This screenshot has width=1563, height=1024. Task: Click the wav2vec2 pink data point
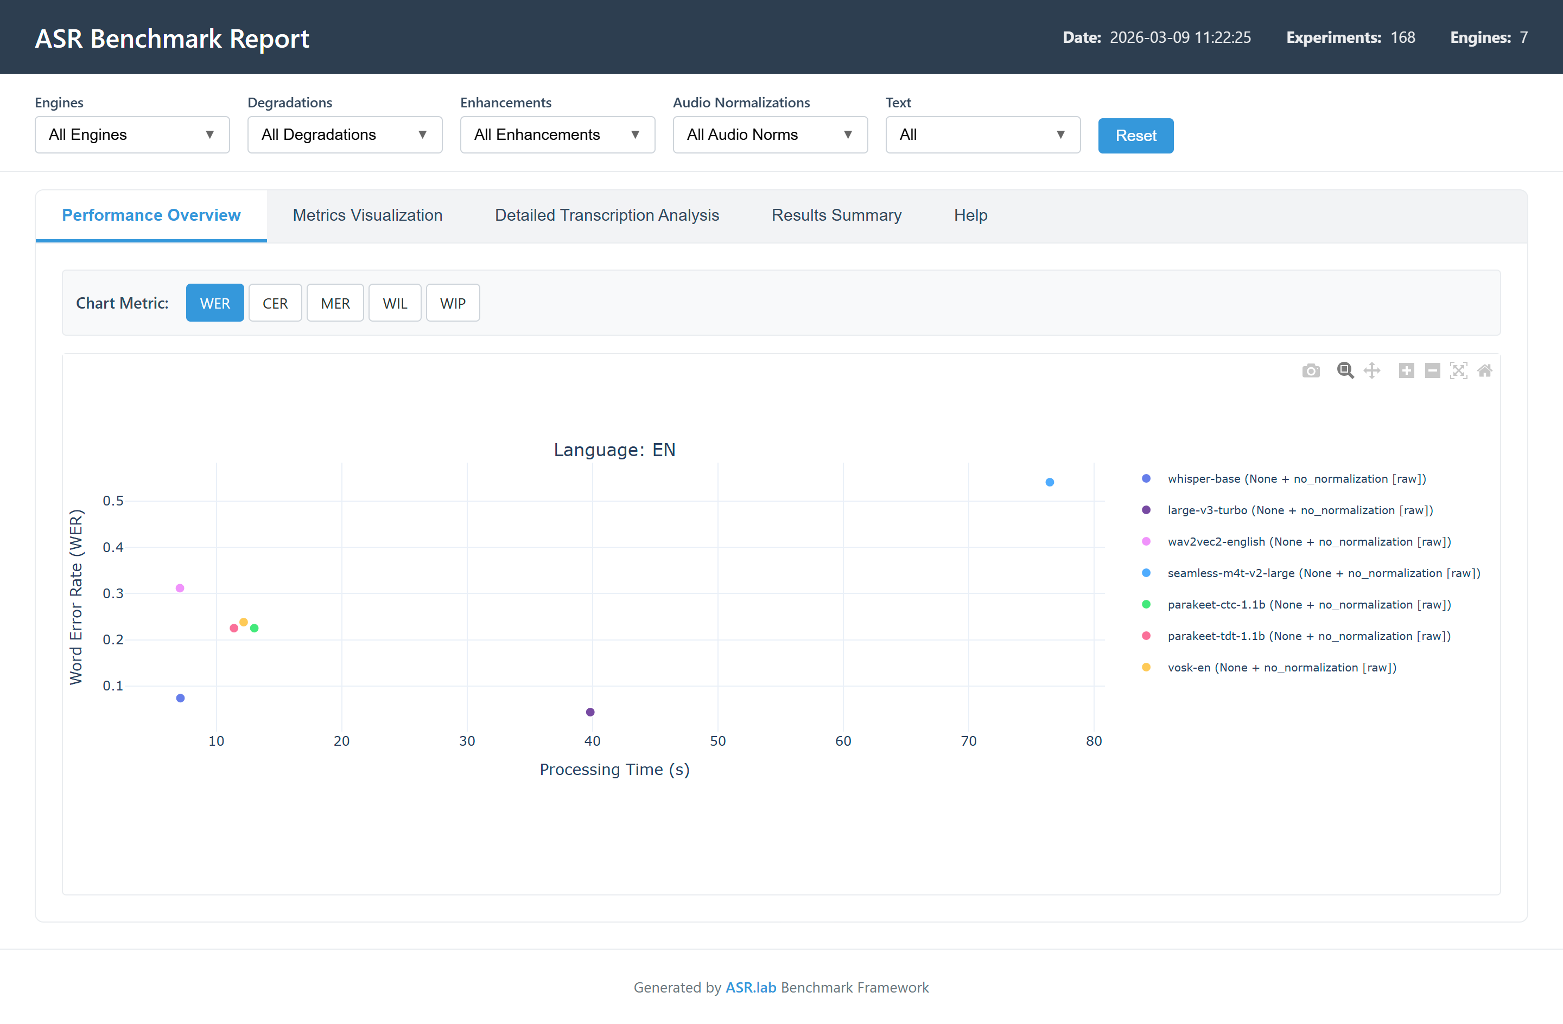click(179, 588)
